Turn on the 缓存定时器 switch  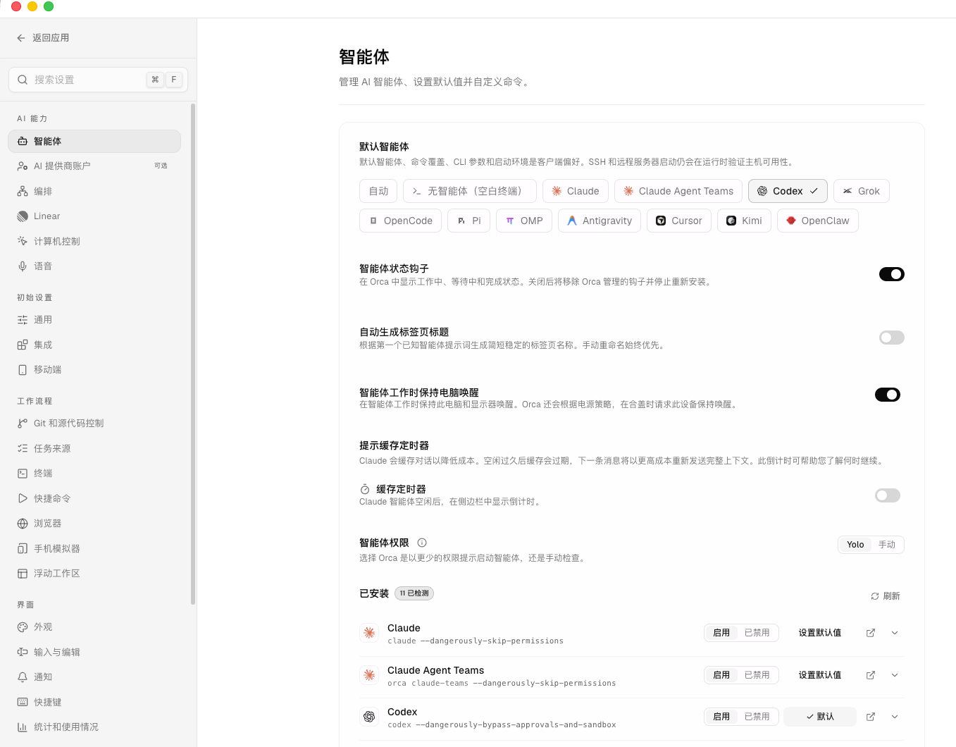point(888,495)
